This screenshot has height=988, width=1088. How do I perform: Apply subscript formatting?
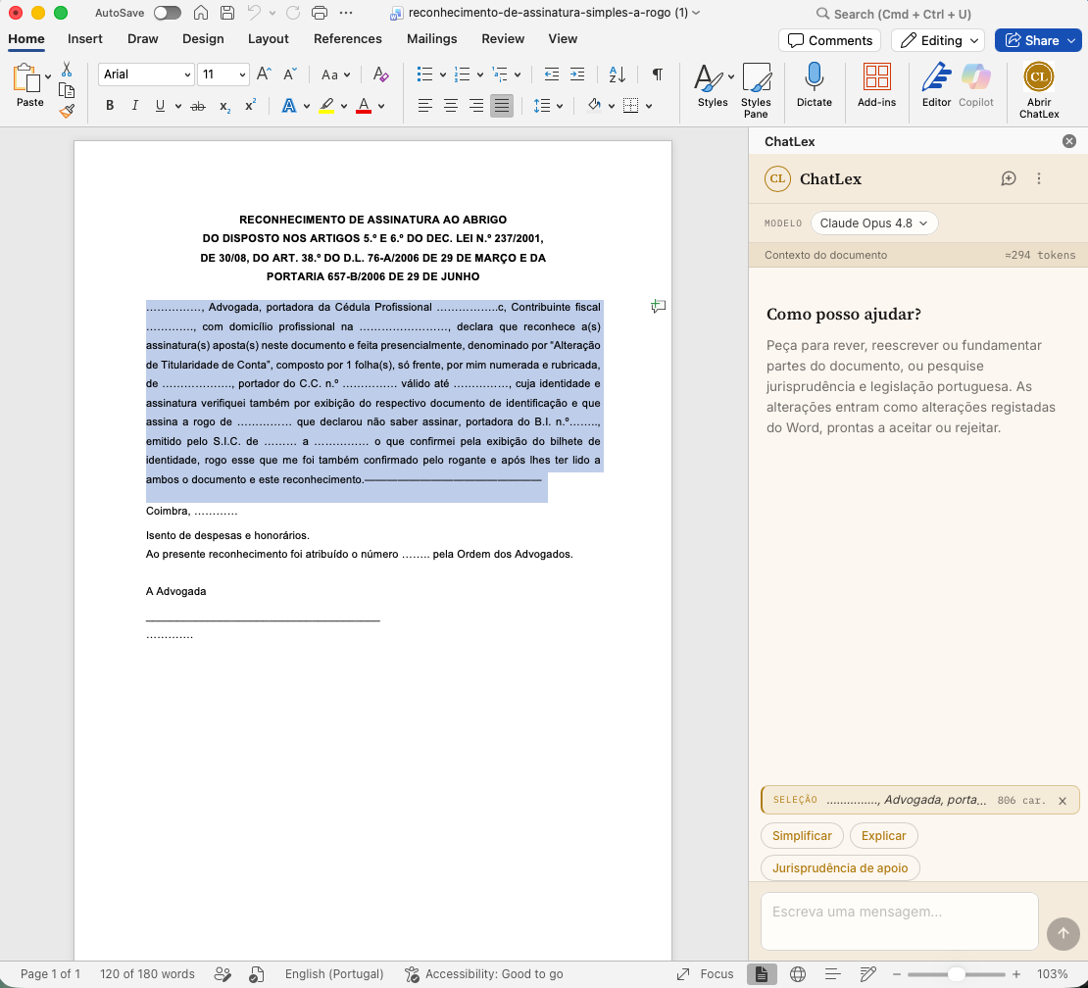pyautogui.click(x=224, y=106)
